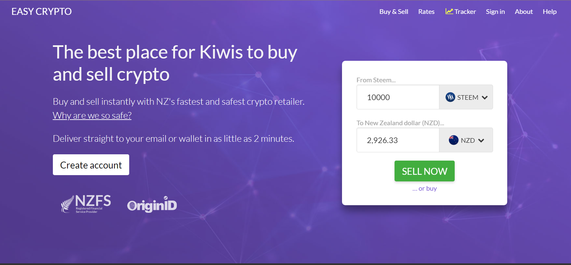This screenshot has height=265, width=571.
Task: Focus the To NZD amount field
Action: (x=398, y=140)
